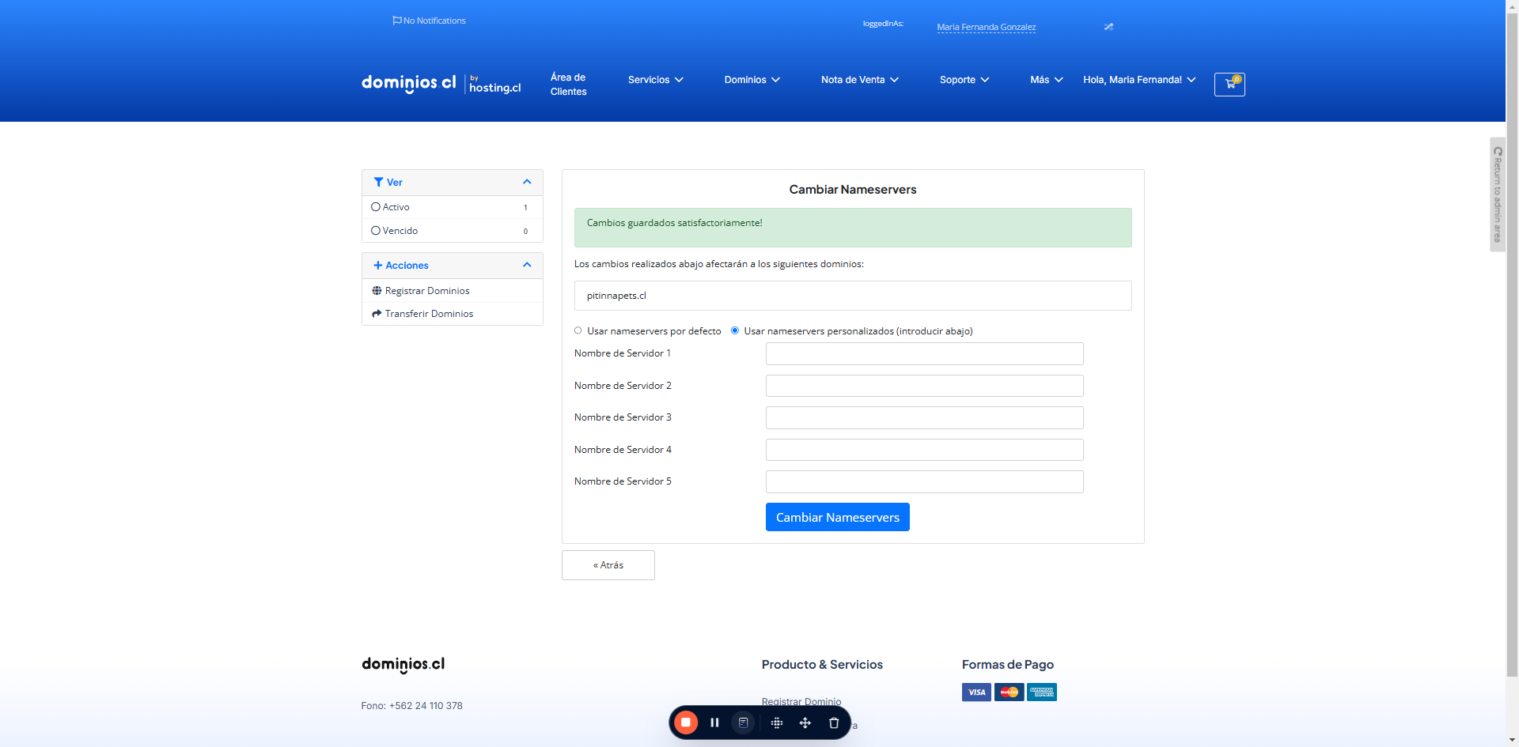
Task: Click the shuffle icon beside Maria Fernanda Gonzalez
Action: 1108,27
